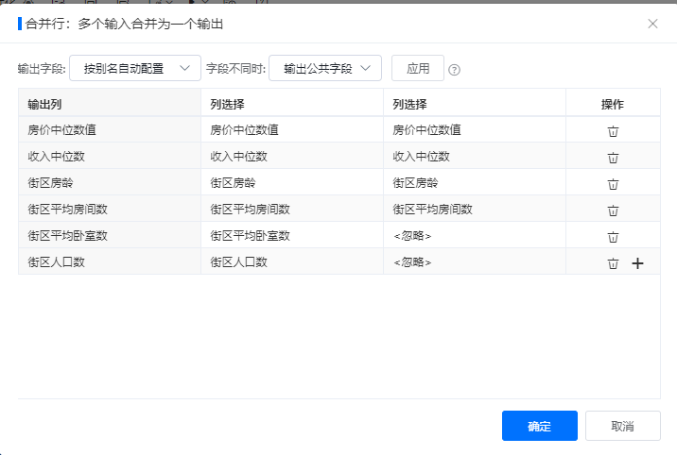
Task: Delete the 街区平均房间数 row
Action: tap(613, 211)
